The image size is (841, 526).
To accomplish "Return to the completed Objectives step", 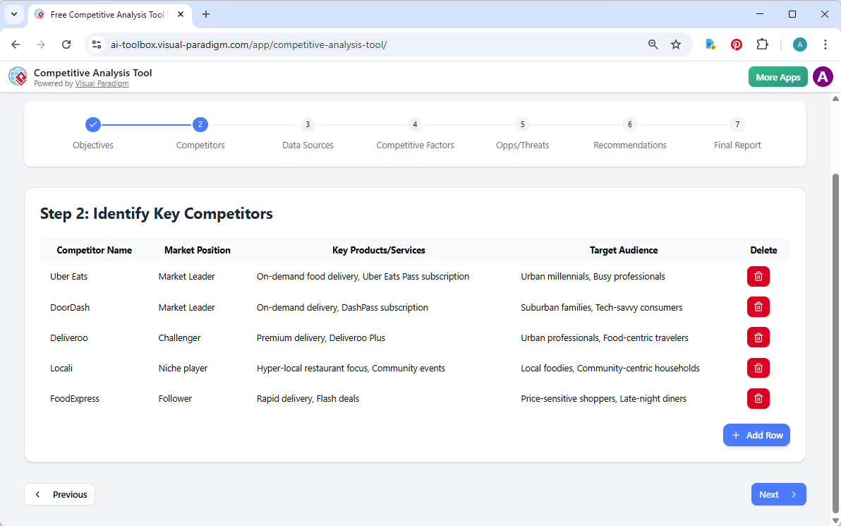I will coord(93,124).
